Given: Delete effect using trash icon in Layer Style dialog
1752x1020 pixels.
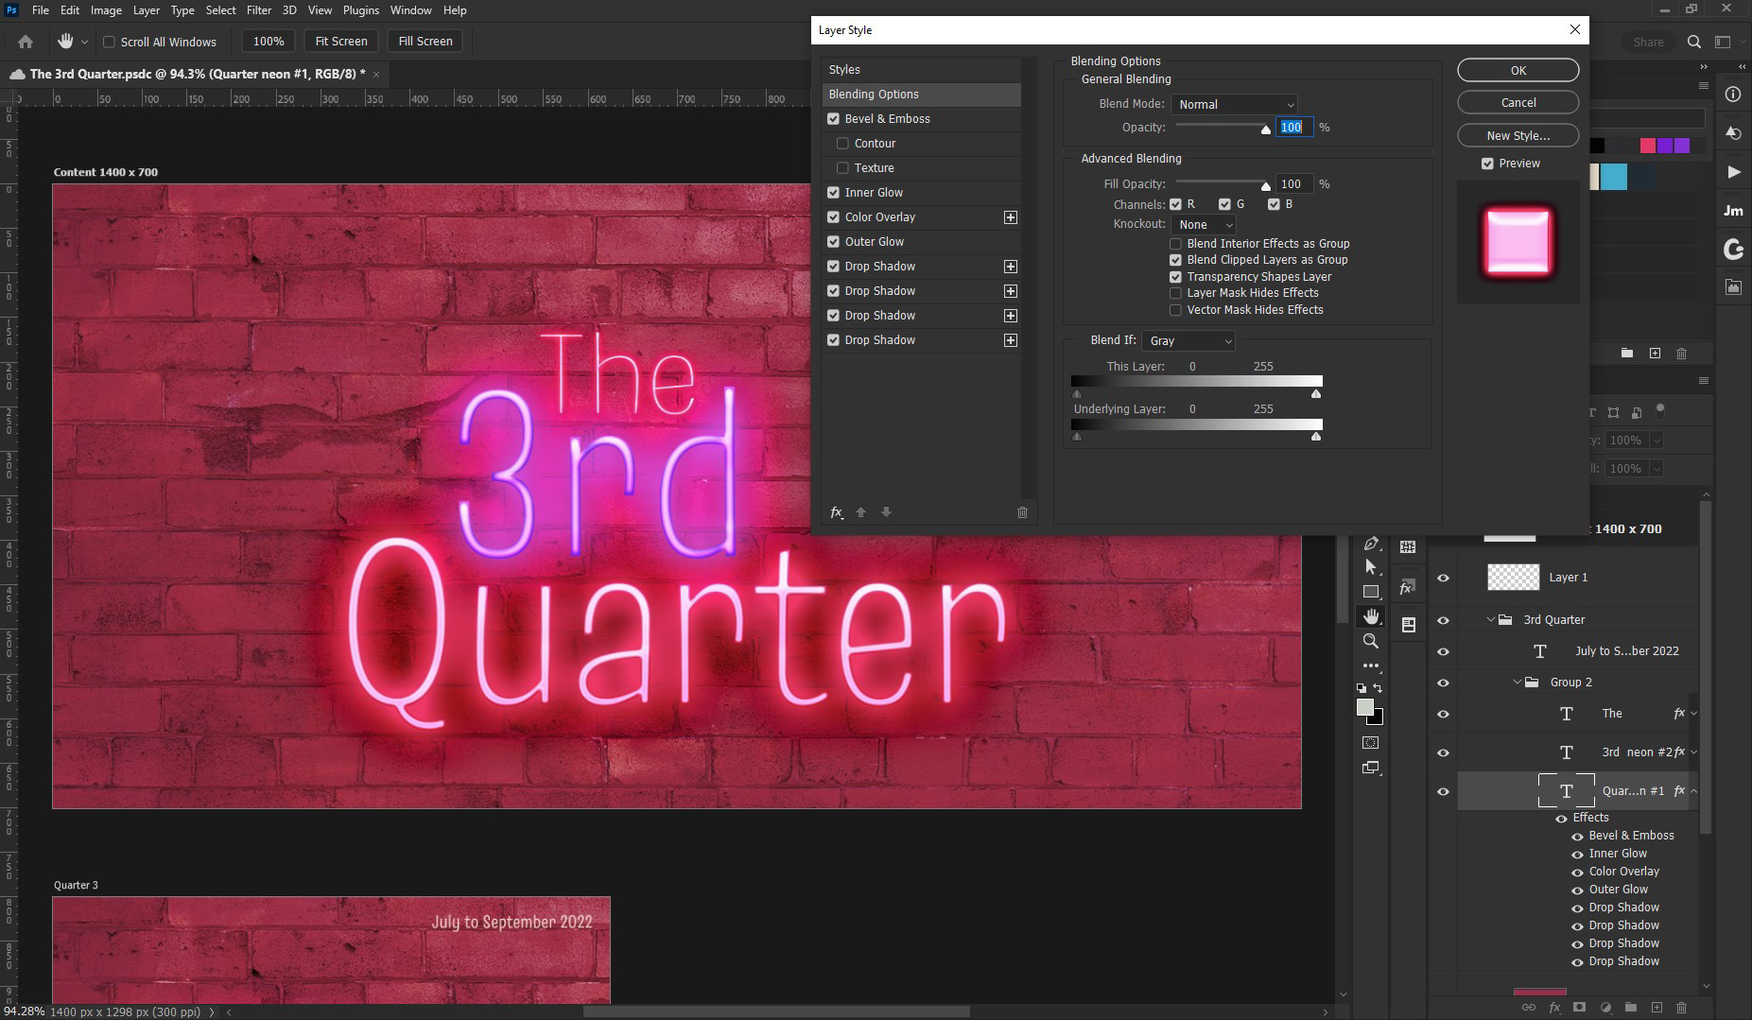Looking at the screenshot, I should [1022, 512].
